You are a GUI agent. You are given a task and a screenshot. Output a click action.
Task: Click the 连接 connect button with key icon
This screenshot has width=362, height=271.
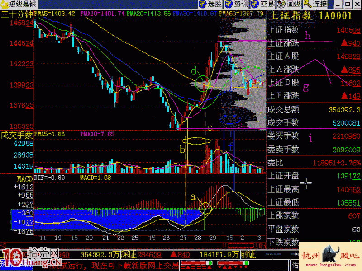click(315, 4)
